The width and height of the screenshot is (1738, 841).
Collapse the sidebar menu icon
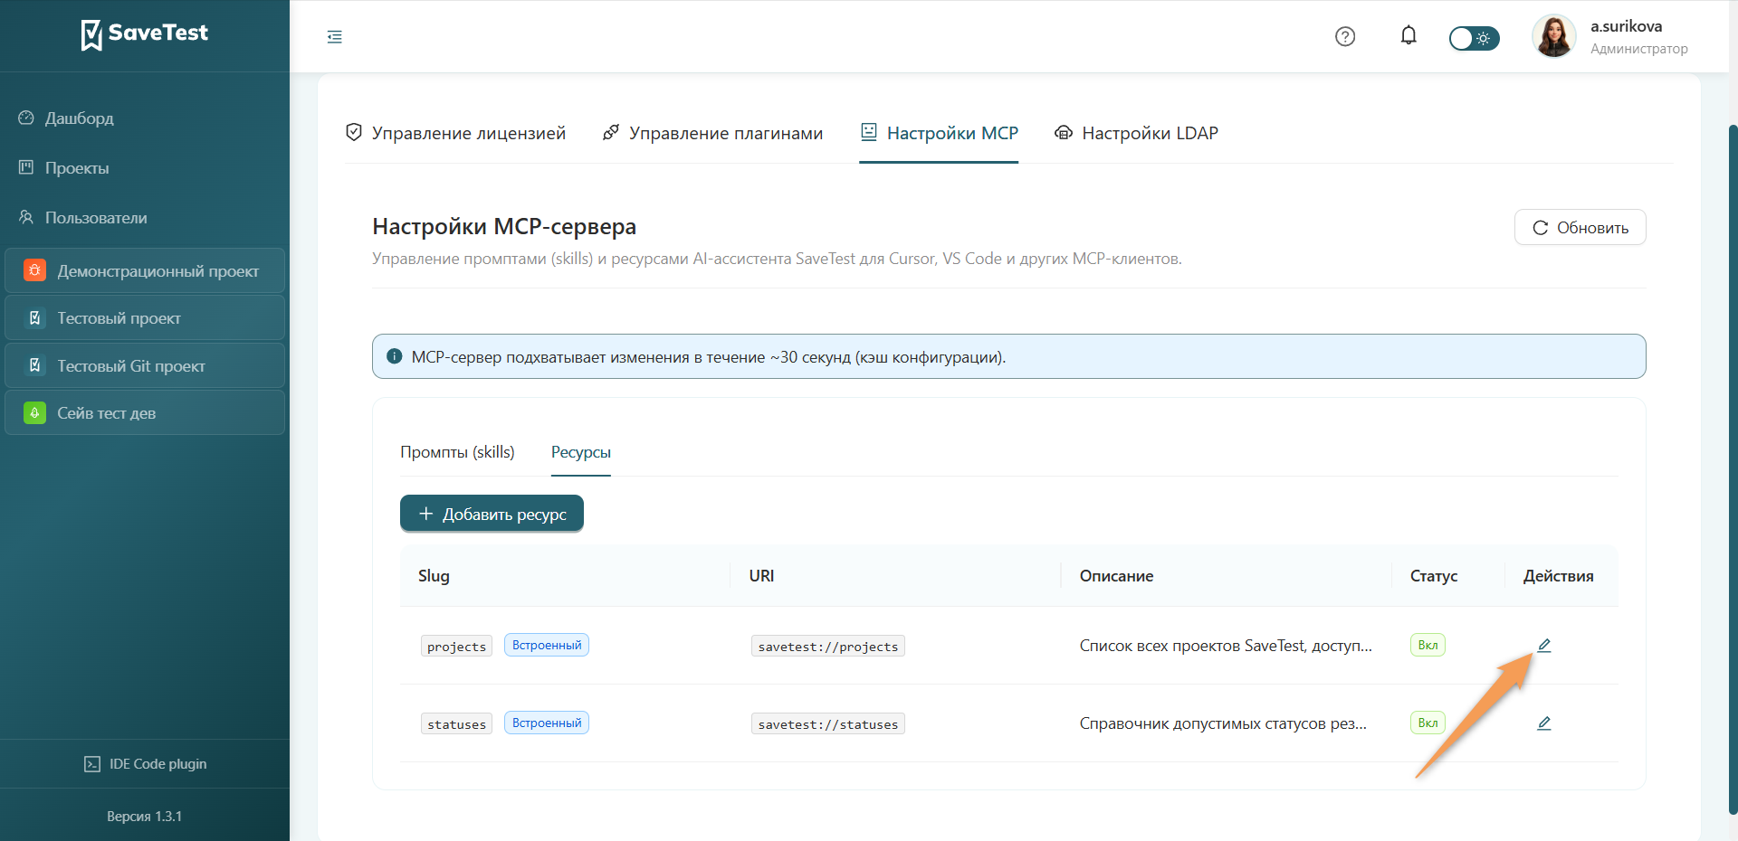tap(335, 37)
